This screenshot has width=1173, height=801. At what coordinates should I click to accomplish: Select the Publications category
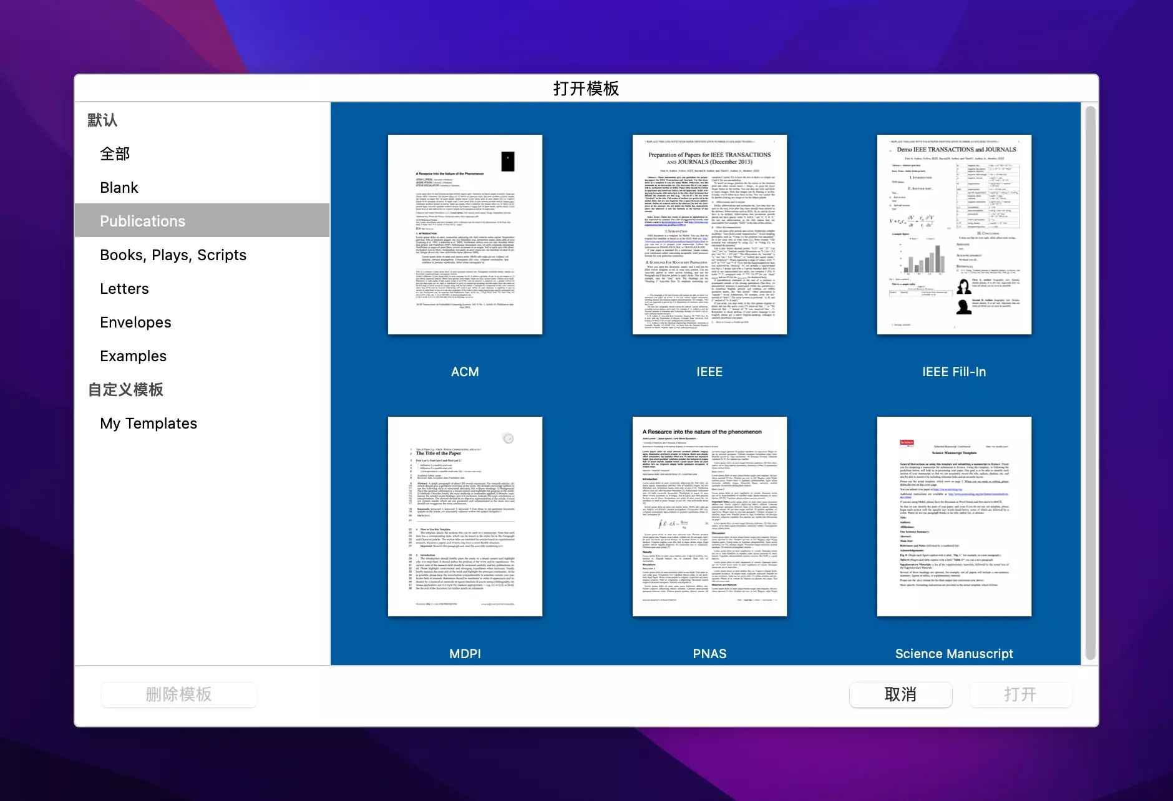[202, 221]
